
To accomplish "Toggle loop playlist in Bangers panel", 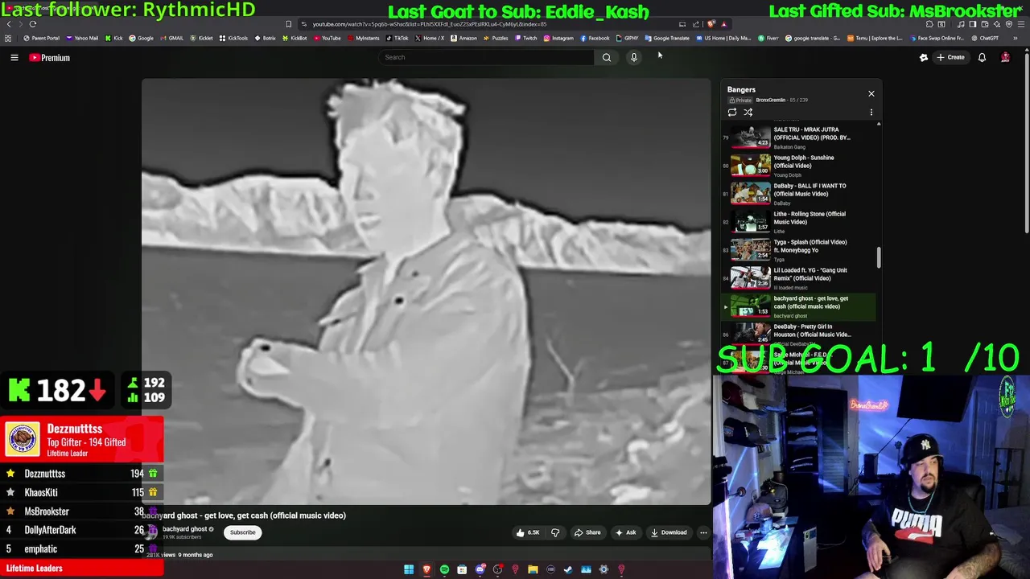I will tap(732, 113).
